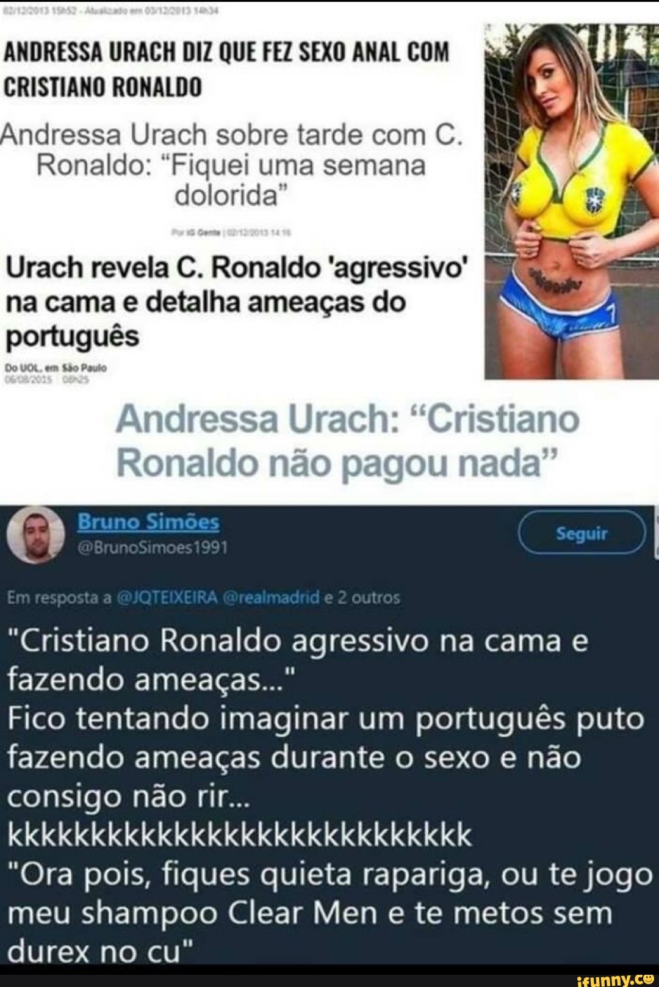The image size is (659, 987).
Task: Open Bruno Simões profile name link
Action: pos(148,522)
